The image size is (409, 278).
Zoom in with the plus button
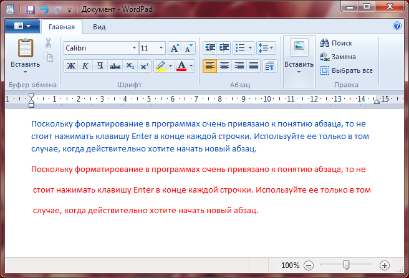(x=385, y=266)
